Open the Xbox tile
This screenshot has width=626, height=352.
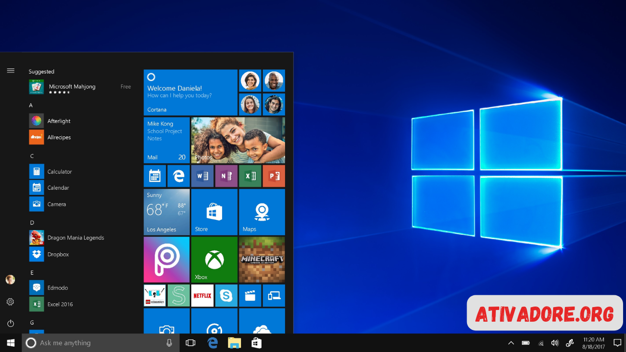(214, 260)
